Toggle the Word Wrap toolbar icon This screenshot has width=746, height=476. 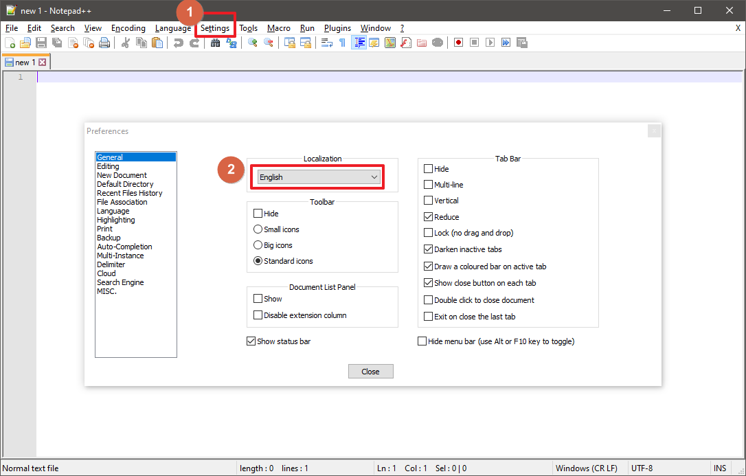coord(327,43)
